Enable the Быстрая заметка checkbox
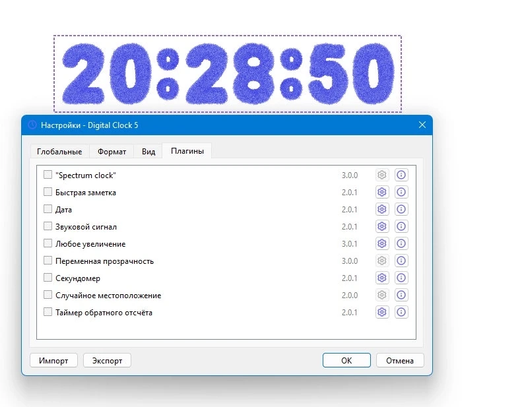Screen dimensions: 522x407 [48, 192]
